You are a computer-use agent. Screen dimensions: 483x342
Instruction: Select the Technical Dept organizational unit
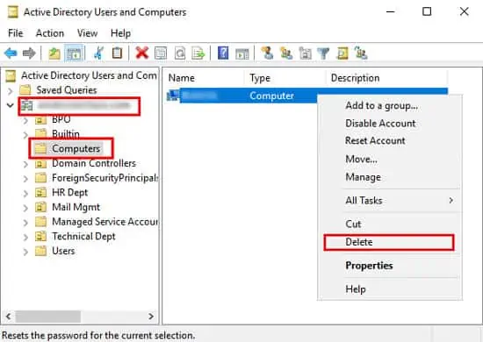coord(83,236)
